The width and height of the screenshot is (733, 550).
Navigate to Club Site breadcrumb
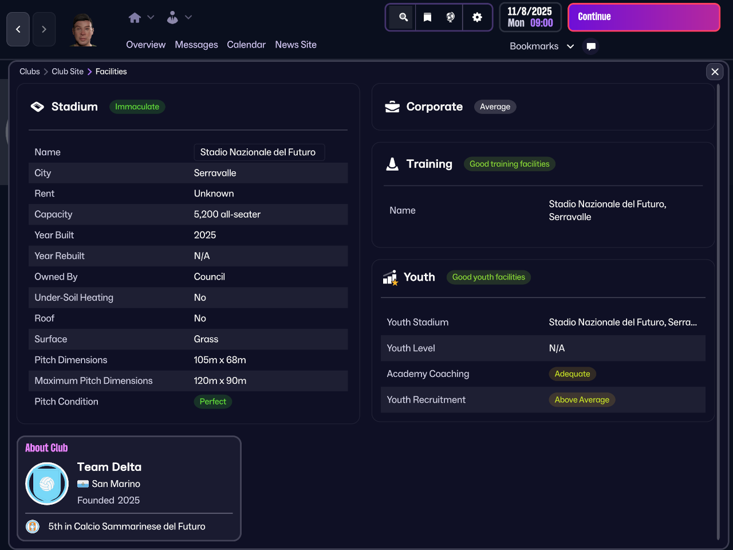pos(68,72)
